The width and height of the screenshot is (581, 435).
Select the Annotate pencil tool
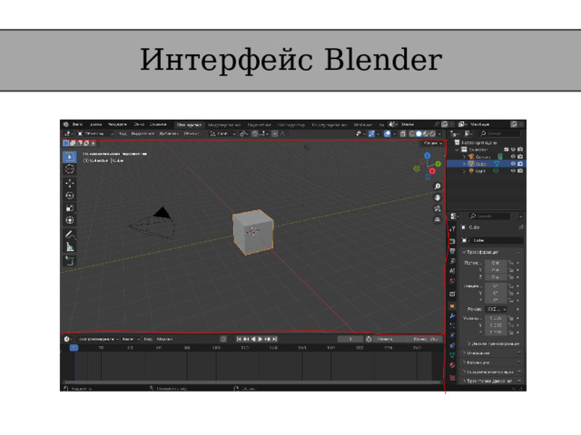(x=70, y=234)
